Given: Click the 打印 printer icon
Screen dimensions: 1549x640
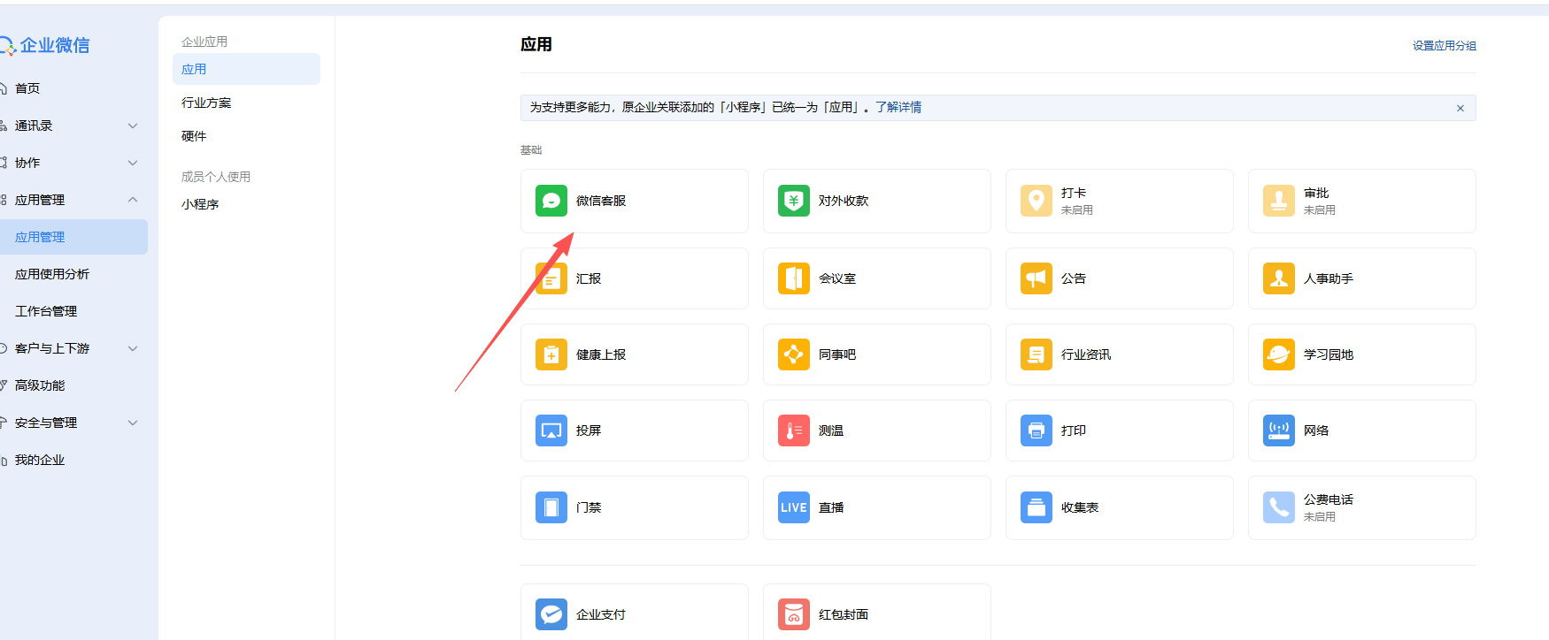Looking at the screenshot, I should pos(1037,430).
